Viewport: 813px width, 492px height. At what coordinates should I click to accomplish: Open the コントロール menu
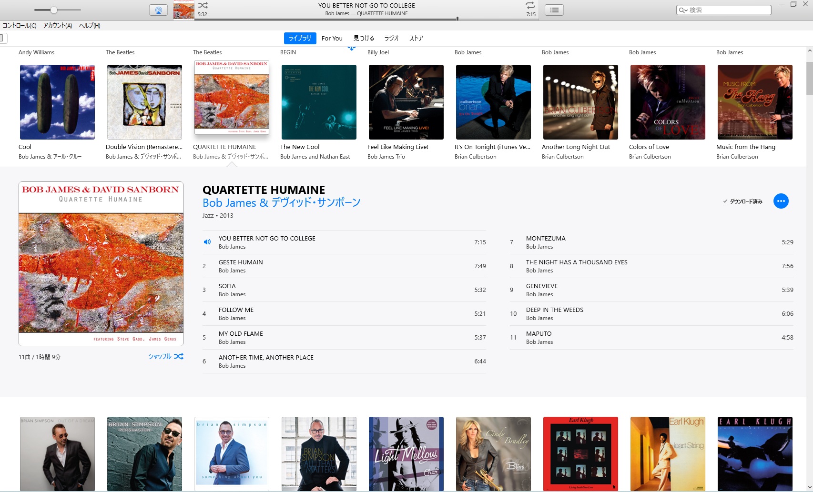(x=20, y=26)
